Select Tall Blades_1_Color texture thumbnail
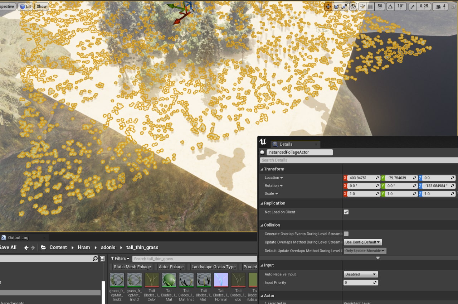 152,280
